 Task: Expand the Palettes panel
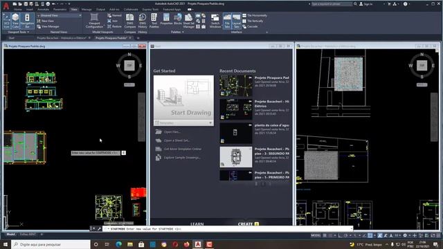177,32
